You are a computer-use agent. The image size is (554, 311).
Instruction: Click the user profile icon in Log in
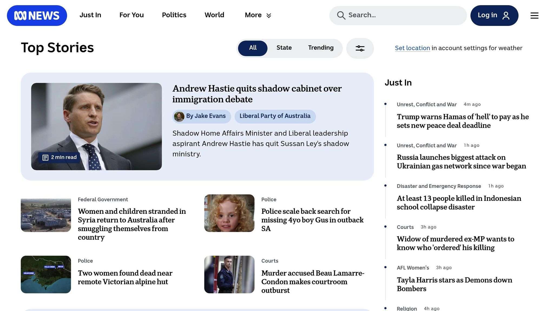click(x=506, y=15)
